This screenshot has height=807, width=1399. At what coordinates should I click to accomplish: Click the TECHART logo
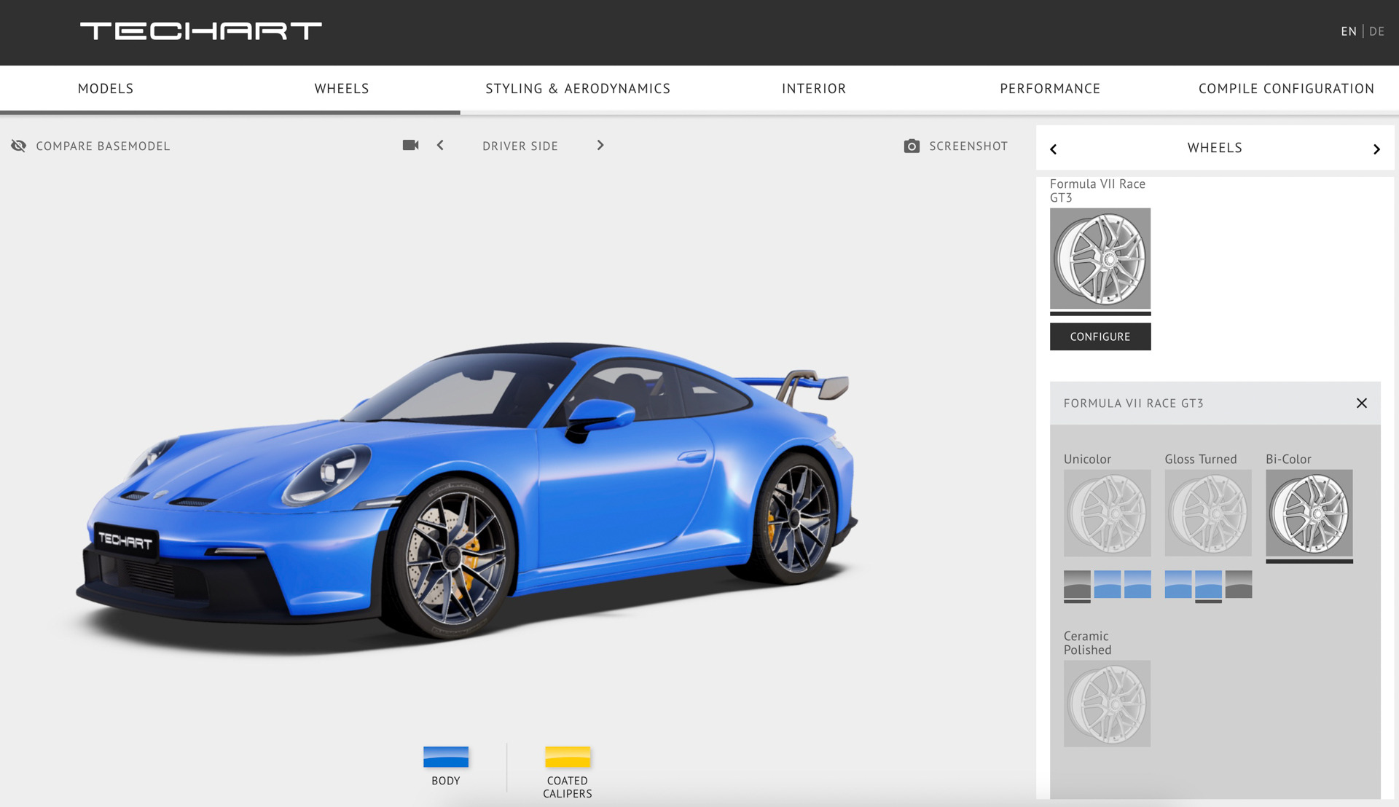tap(200, 31)
